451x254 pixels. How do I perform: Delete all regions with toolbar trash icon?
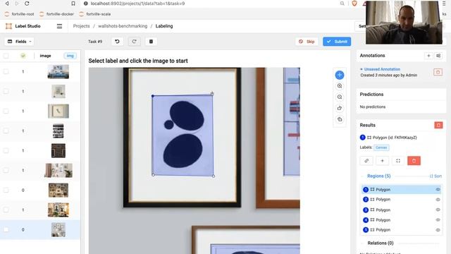pyautogui.click(x=151, y=42)
